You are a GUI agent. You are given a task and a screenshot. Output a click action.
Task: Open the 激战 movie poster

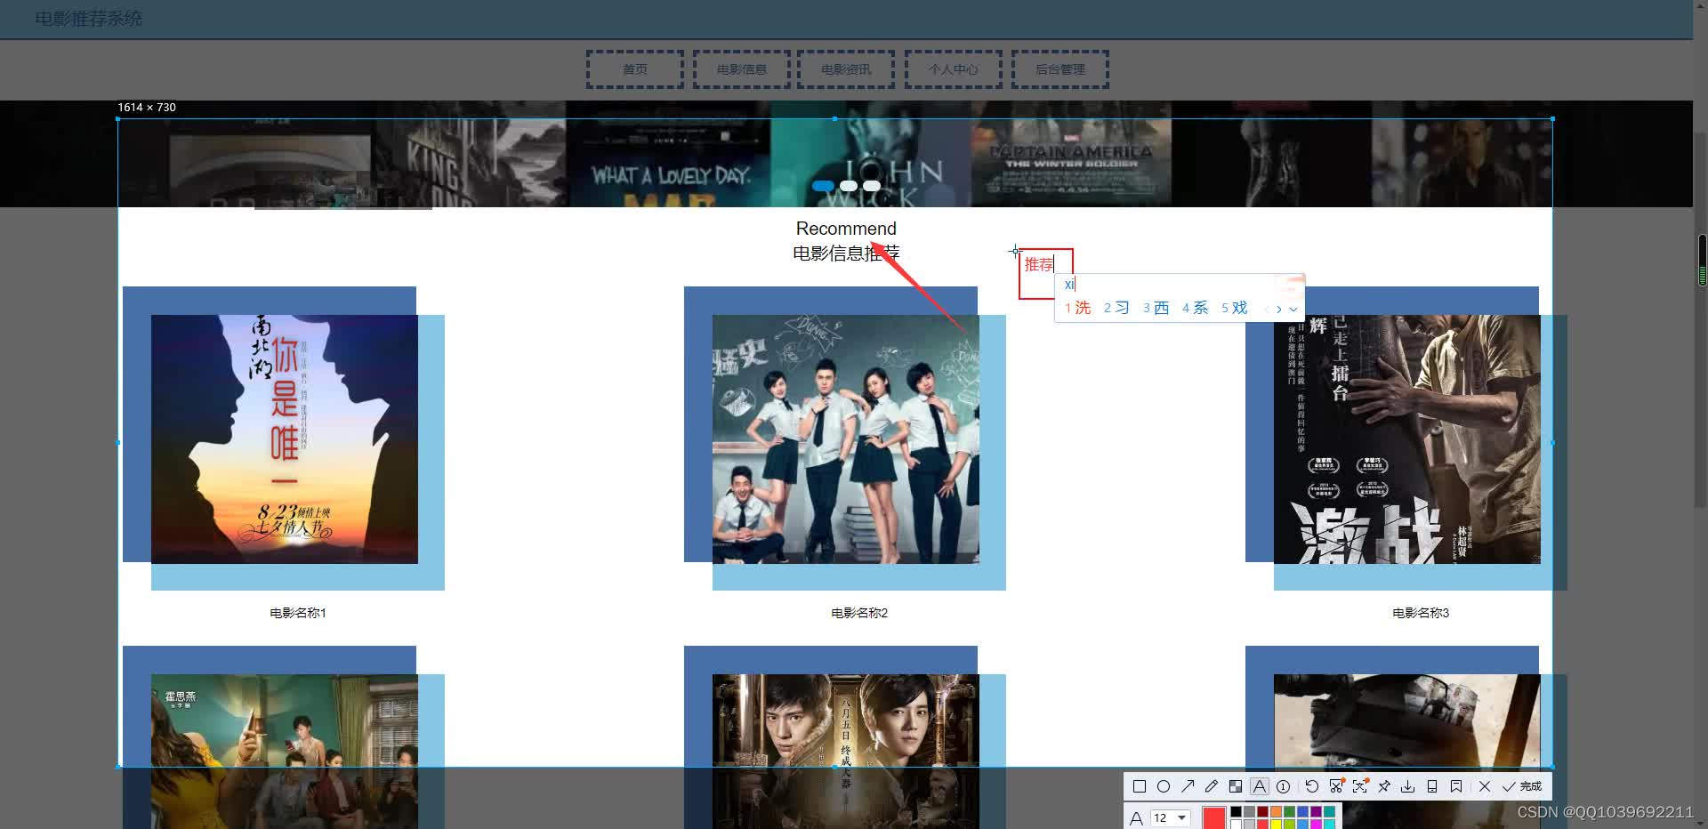(x=1407, y=439)
